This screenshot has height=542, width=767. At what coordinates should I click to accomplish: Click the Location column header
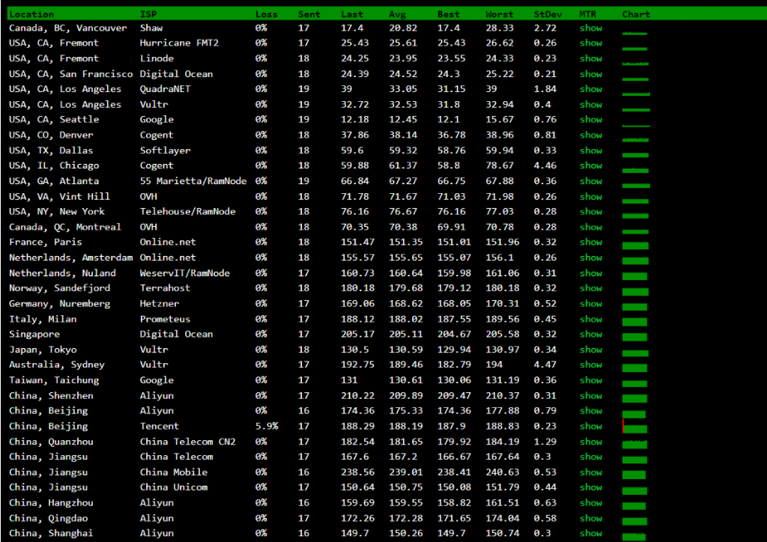point(31,13)
